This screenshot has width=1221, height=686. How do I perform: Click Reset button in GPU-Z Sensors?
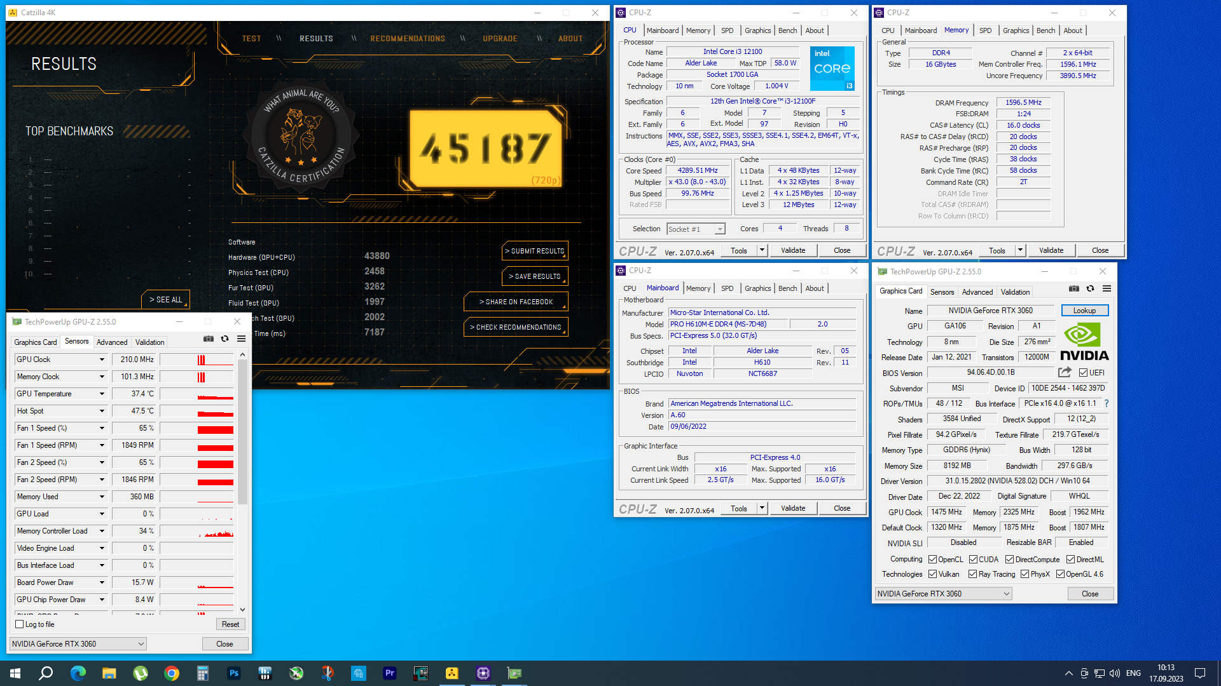pos(230,624)
